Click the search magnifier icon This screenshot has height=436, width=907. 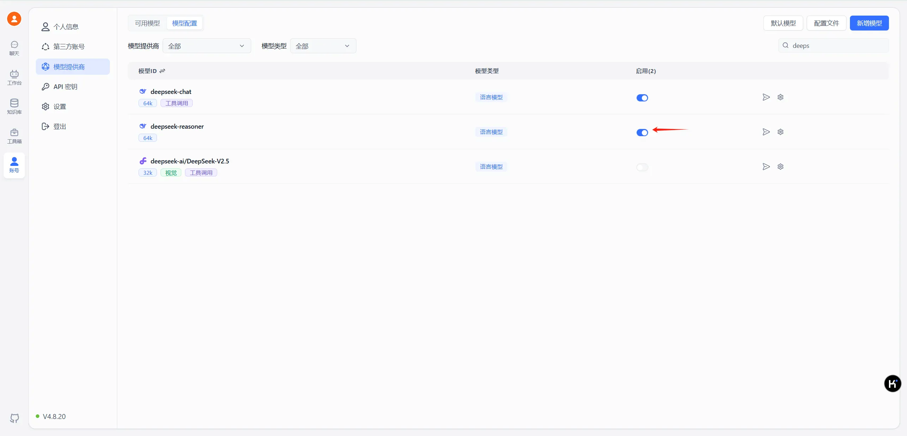785,45
